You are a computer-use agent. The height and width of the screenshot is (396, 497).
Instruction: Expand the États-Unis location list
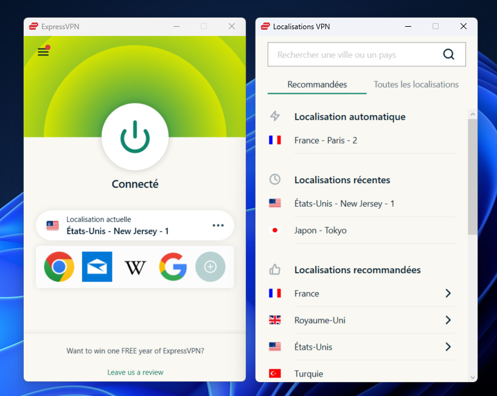448,347
